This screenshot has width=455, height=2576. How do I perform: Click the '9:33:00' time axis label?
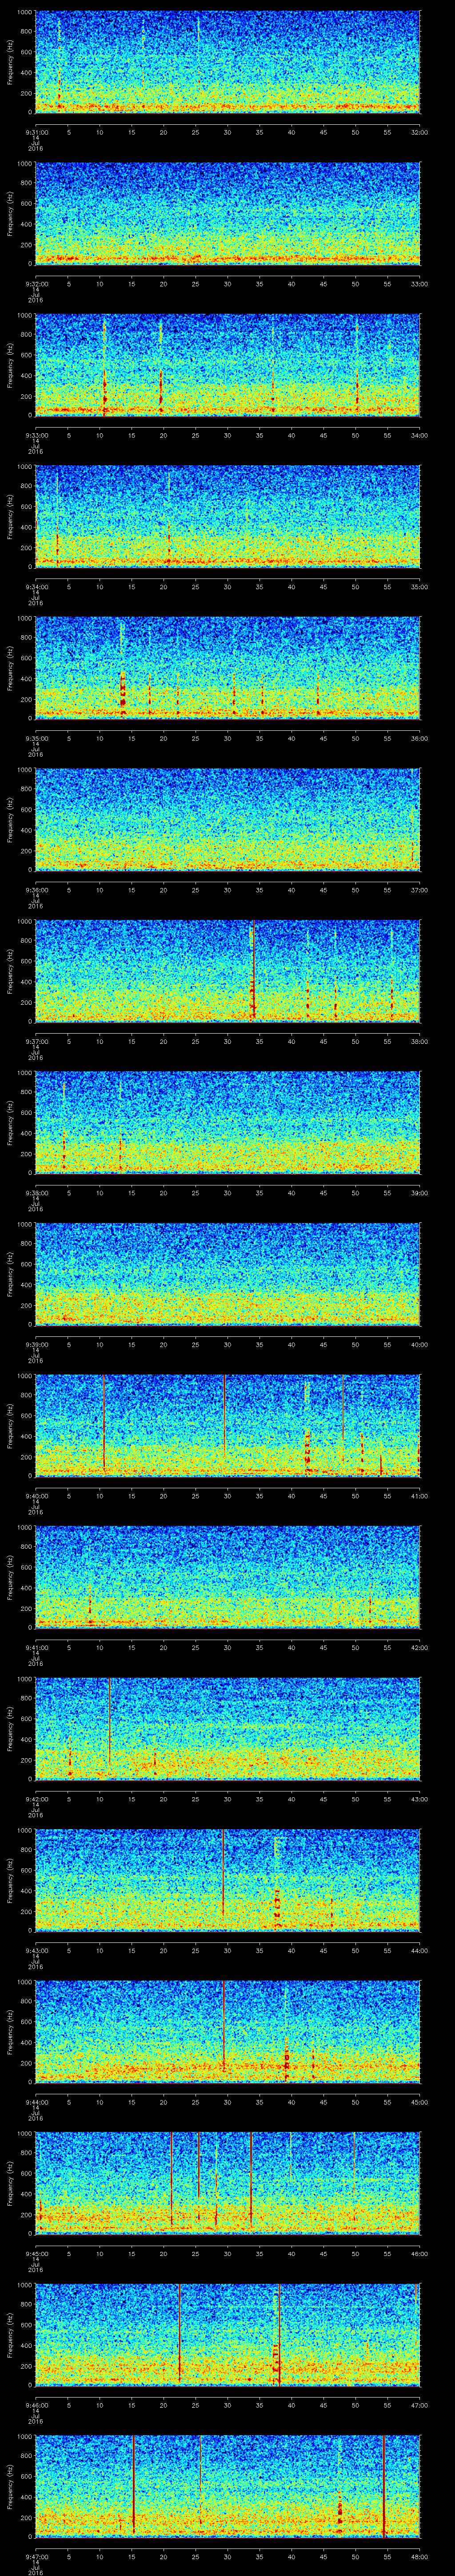tap(36, 435)
